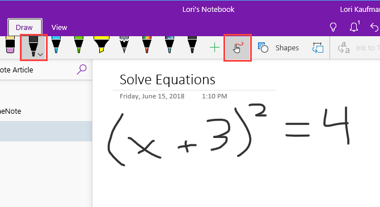The image size is (380, 207).
Task: Open the Shapes gallery
Action: [278, 48]
